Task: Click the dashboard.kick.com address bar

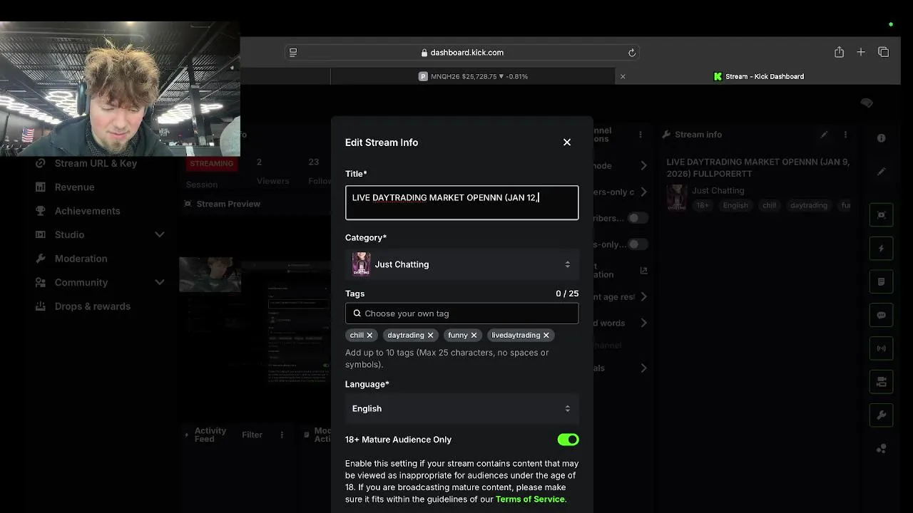Action: (461, 53)
